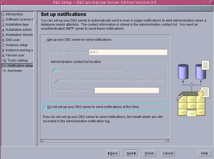This screenshot has width=214, height=159.
Task: Click health alerts information text
Action: click(x=103, y=119)
